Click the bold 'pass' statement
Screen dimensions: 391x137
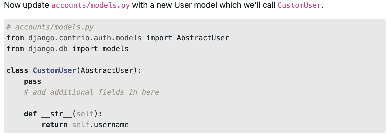(x=33, y=81)
